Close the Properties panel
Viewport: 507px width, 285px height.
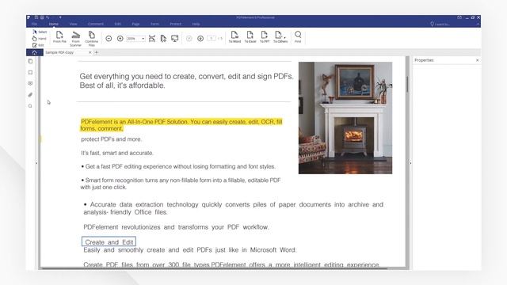click(477, 60)
